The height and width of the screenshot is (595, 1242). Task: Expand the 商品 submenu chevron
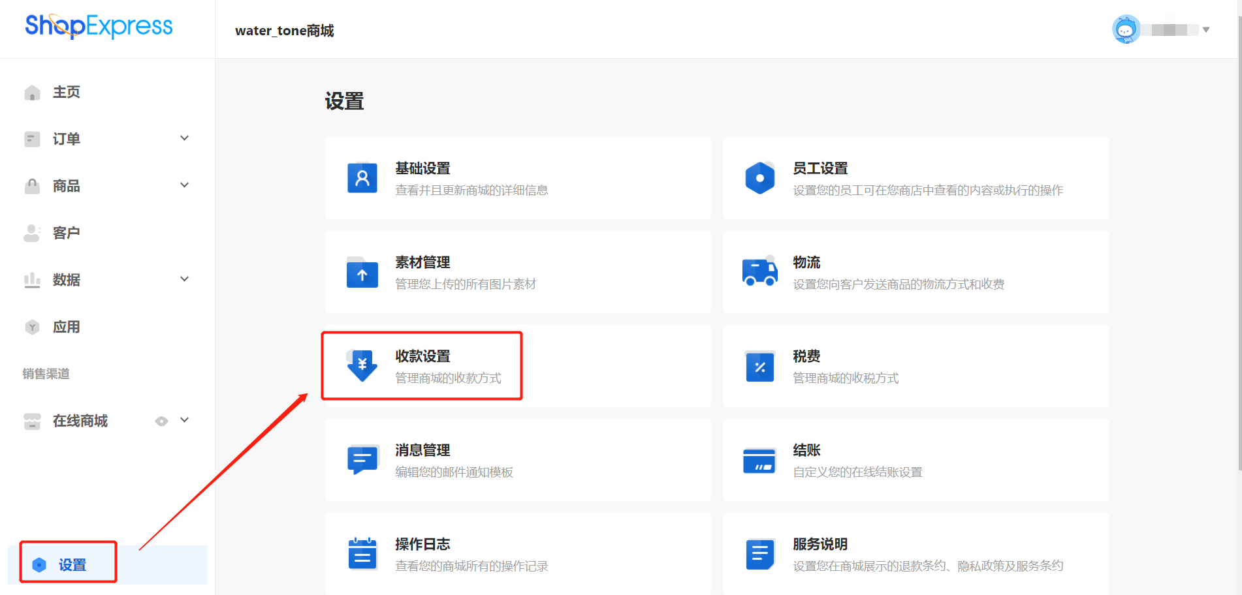[x=185, y=185]
